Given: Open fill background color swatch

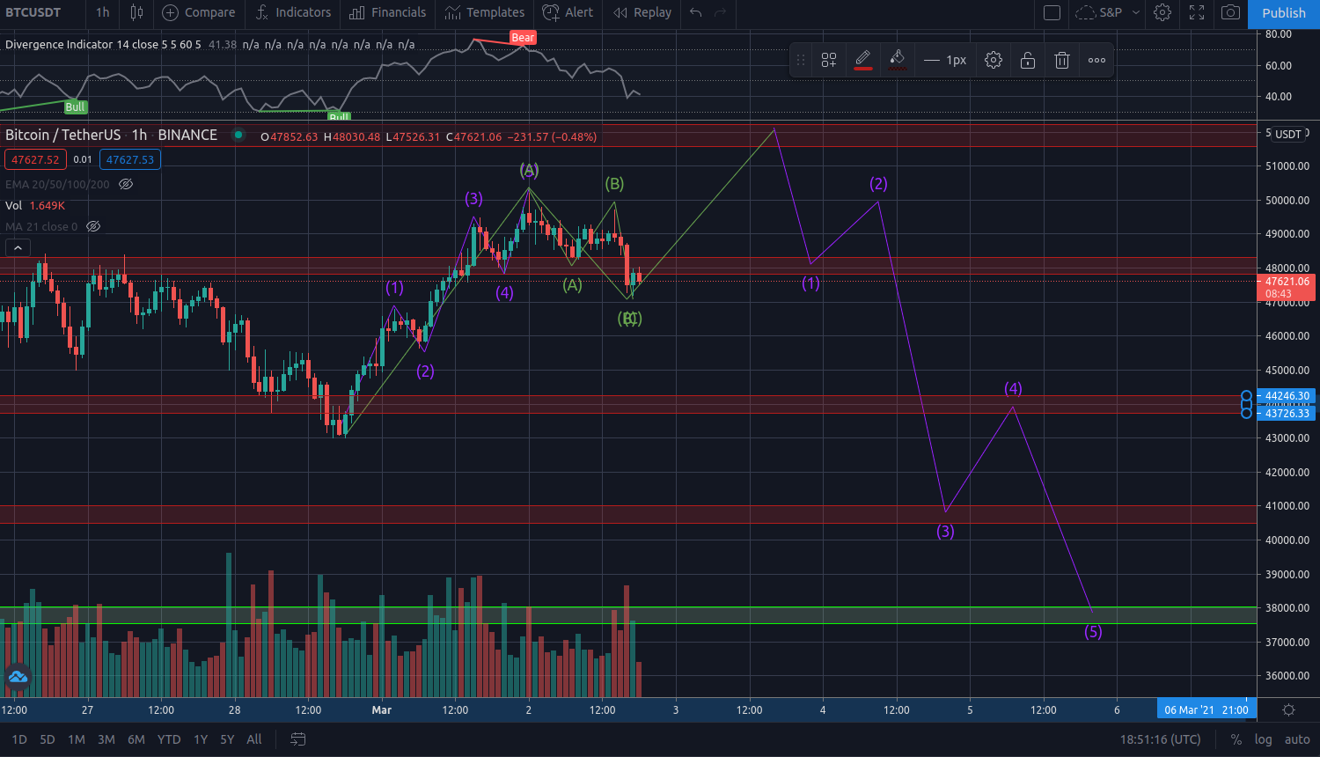Looking at the screenshot, I should tap(897, 60).
